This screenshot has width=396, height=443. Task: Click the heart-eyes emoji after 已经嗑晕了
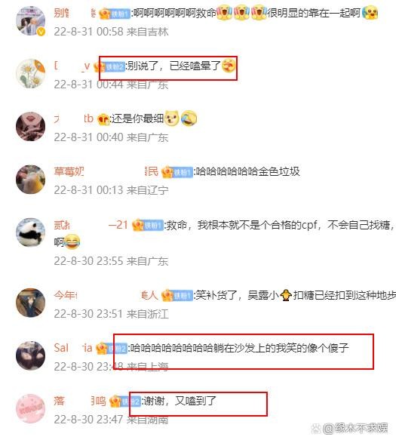tap(229, 66)
